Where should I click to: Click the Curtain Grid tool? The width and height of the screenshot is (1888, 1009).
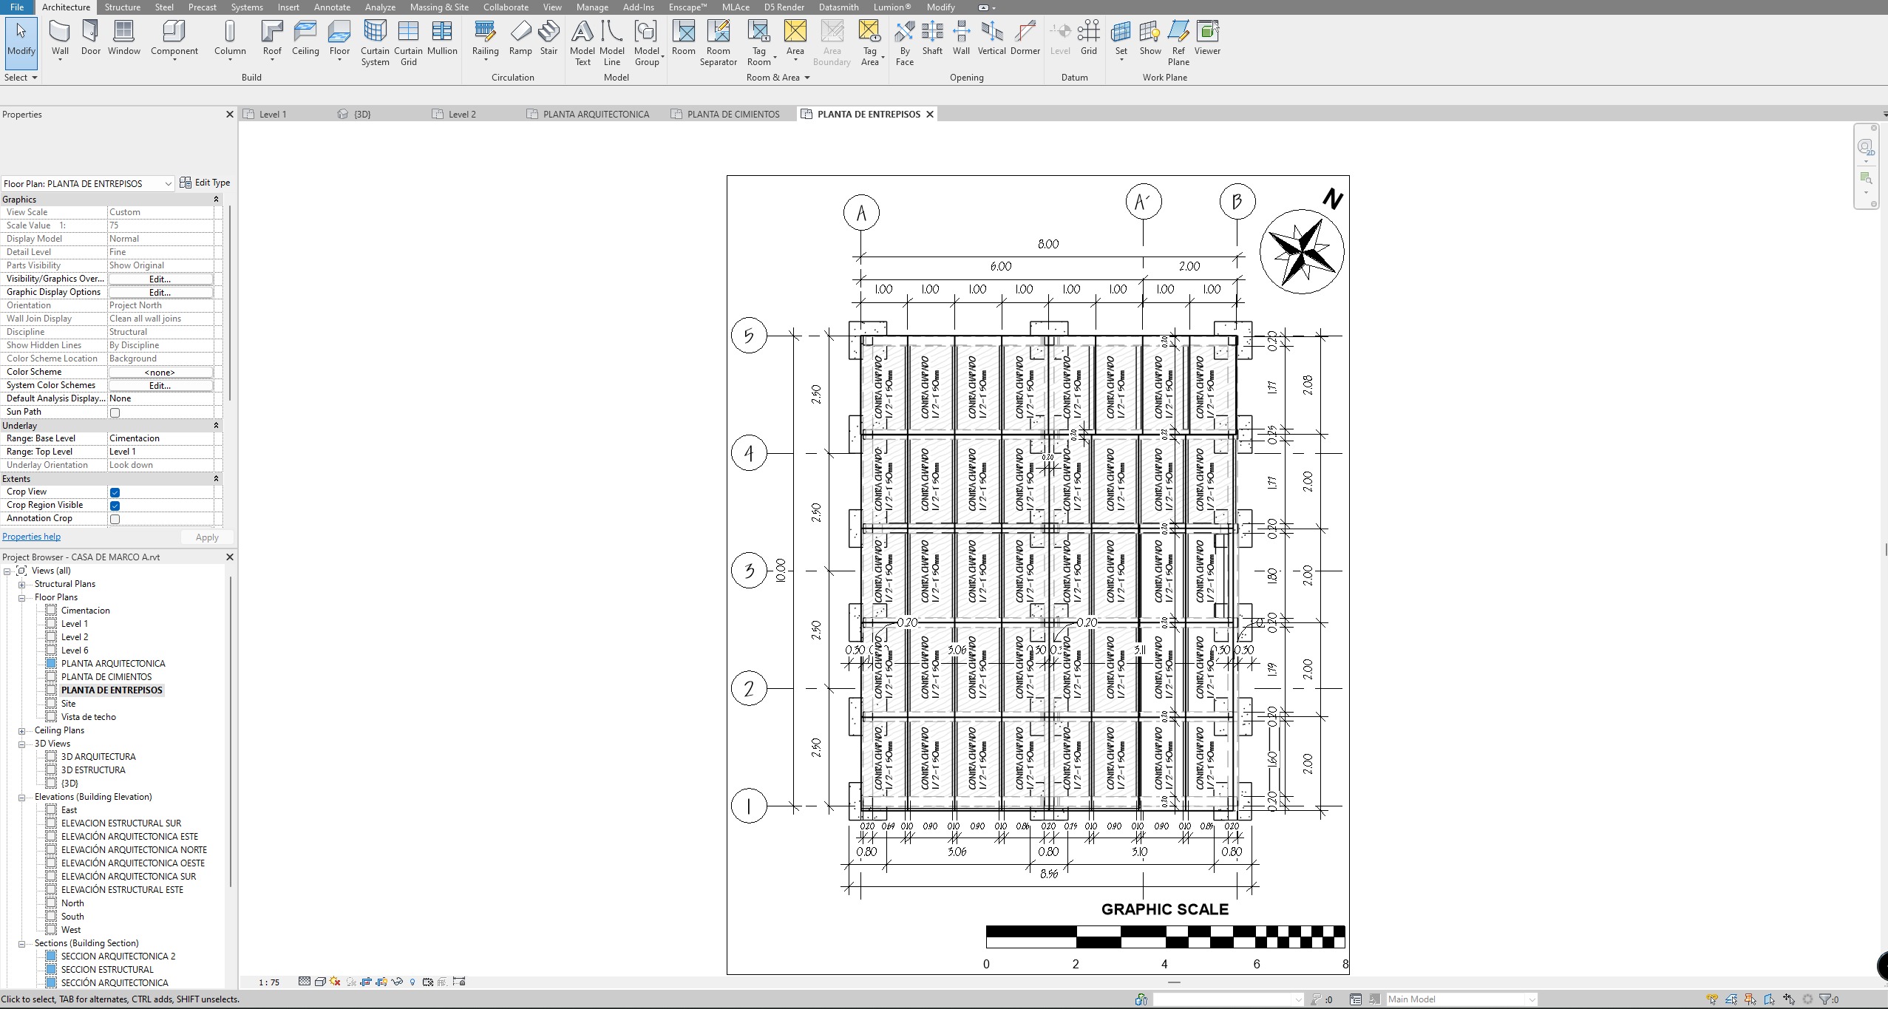click(x=408, y=42)
